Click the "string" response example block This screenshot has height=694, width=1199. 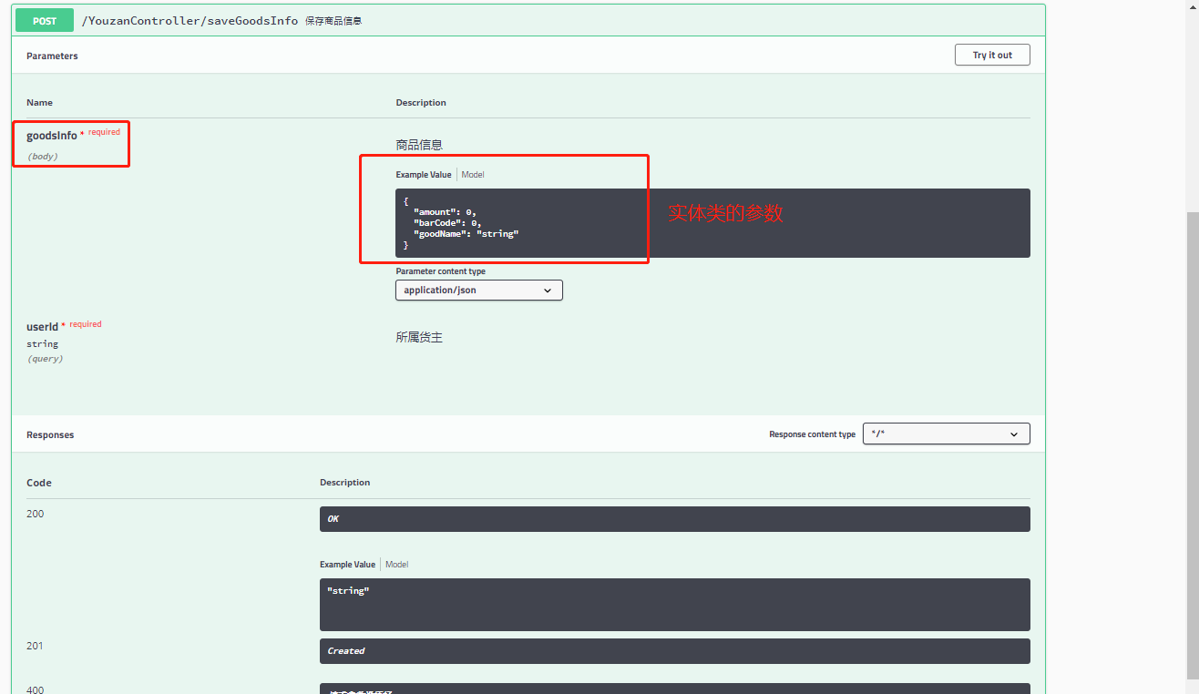tap(675, 605)
